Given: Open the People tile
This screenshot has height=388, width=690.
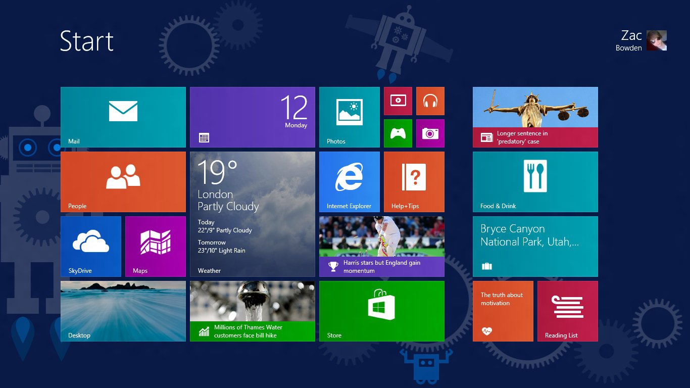Looking at the screenshot, I should pos(123,182).
